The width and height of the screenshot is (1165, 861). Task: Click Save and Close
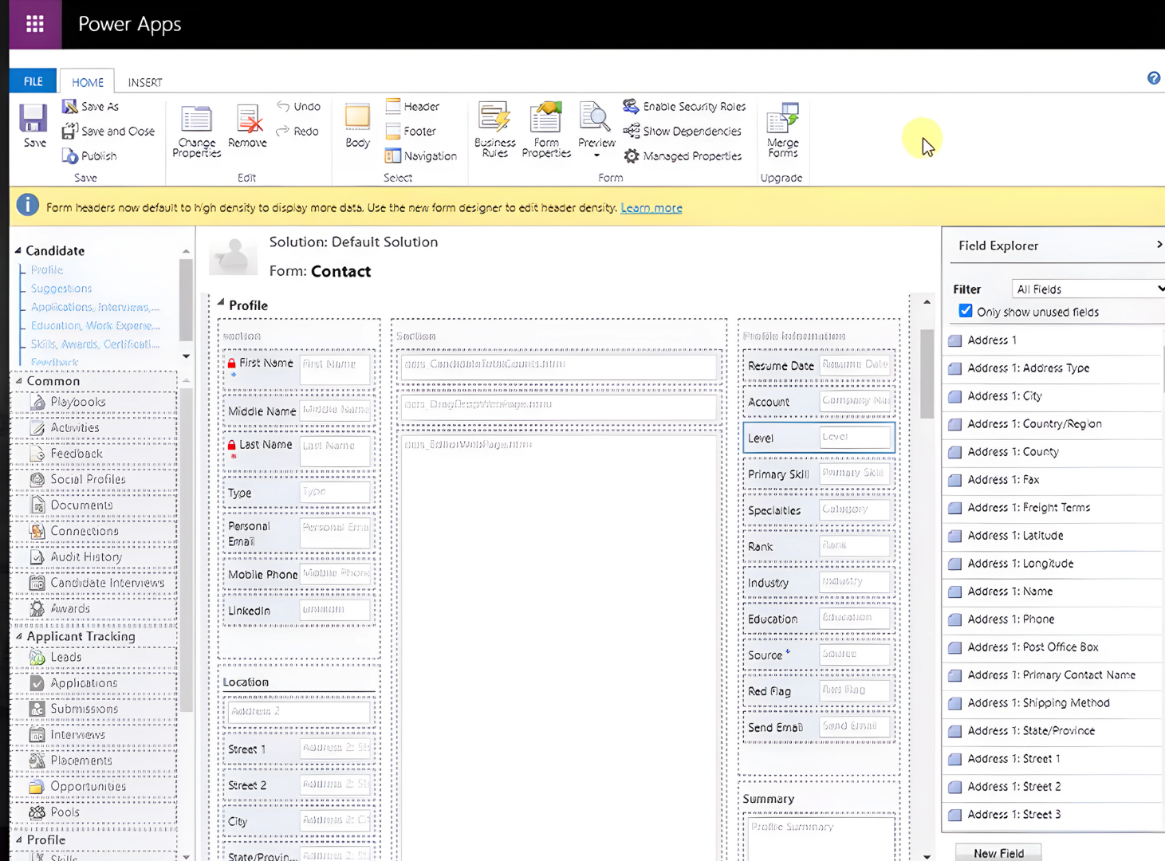108,131
